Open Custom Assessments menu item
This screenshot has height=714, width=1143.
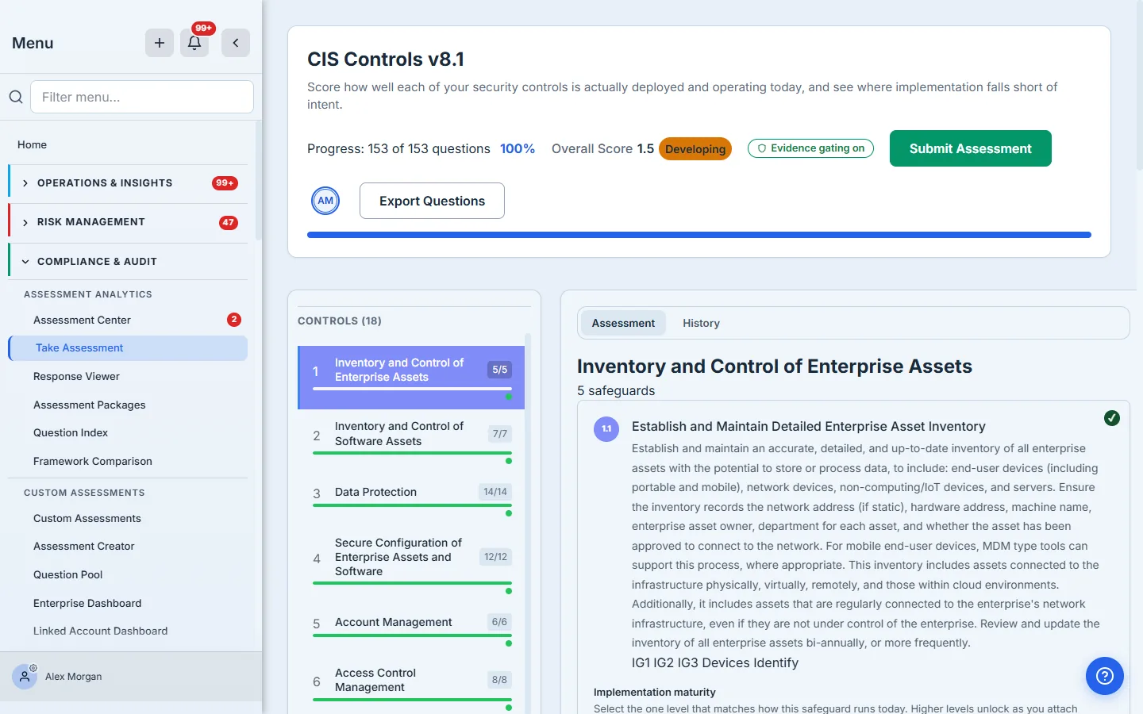128,518
